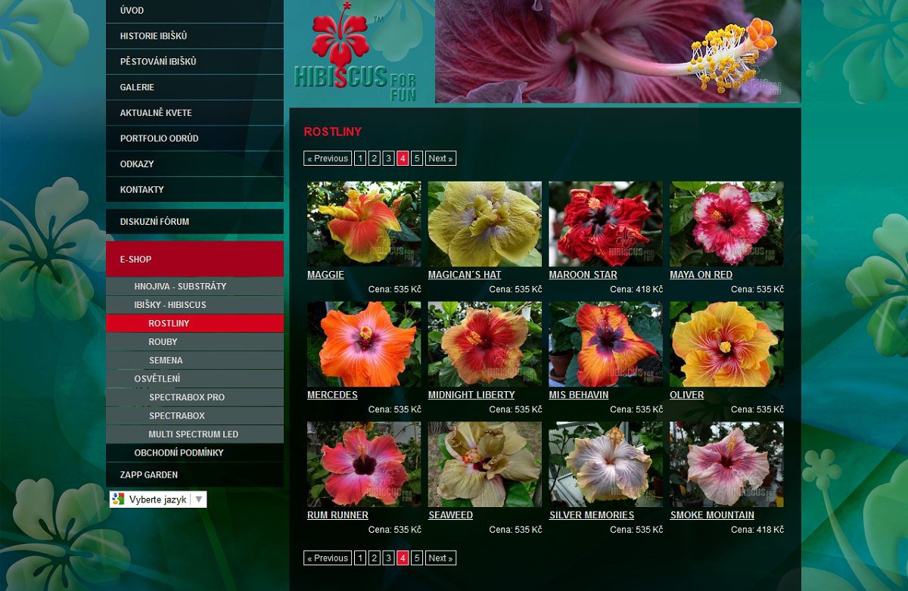The height and width of the screenshot is (591, 908).
Task: Click the OLIVER product name link
Action: pos(687,395)
